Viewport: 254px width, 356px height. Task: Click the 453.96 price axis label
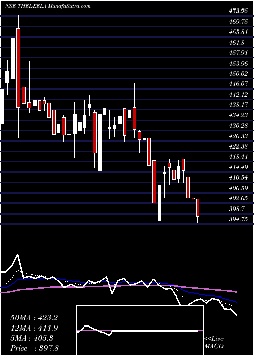[x=238, y=64]
